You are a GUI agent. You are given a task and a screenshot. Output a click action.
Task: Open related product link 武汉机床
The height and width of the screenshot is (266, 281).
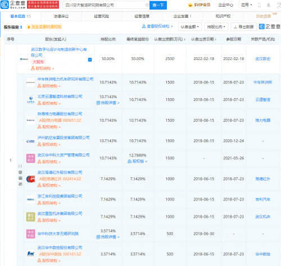263,217
